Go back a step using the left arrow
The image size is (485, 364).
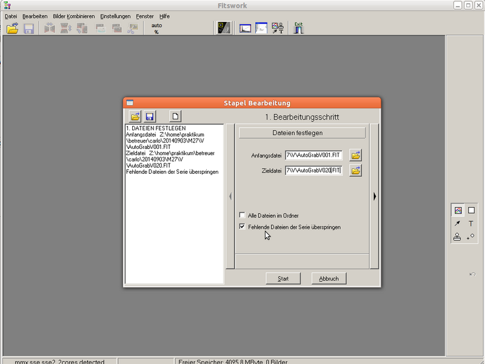[230, 196]
